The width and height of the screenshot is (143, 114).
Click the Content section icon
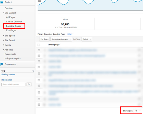[x=2, y=2]
